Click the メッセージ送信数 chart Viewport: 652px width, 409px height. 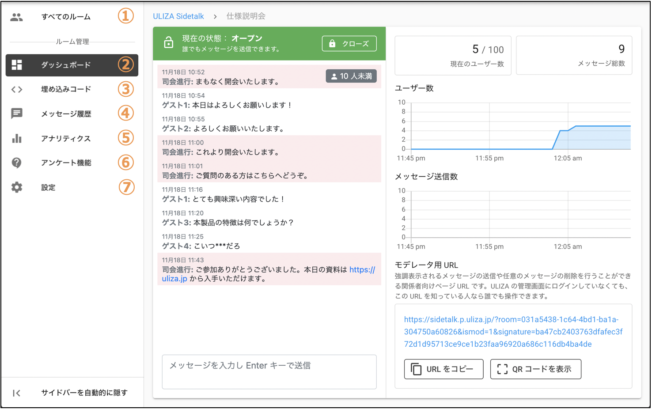[514, 219]
